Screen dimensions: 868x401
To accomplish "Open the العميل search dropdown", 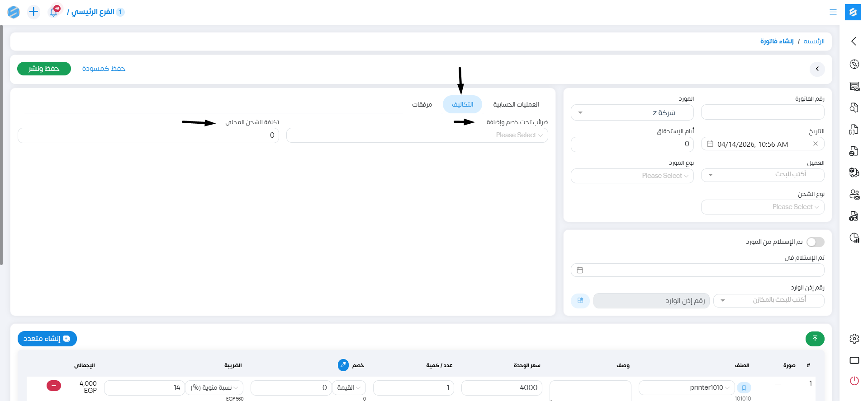I will point(763,175).
